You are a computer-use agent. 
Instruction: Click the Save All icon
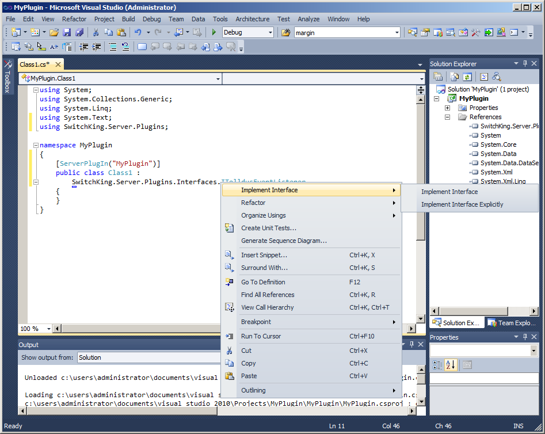coord(79,32)
